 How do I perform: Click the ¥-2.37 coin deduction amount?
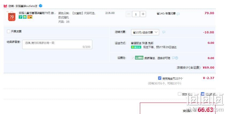209,78
